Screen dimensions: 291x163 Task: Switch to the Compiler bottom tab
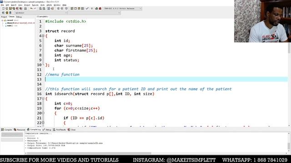tap(7, 130)
